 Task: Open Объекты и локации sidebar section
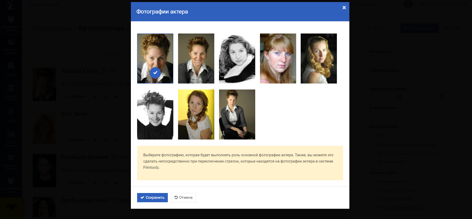tap(11, 46)
